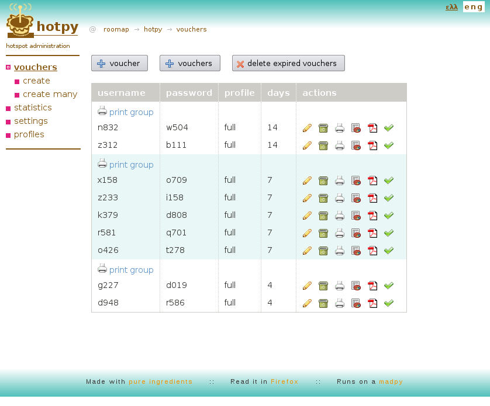
Task: Click 'print group' above voucher x158
Action: tap(131, 165)
